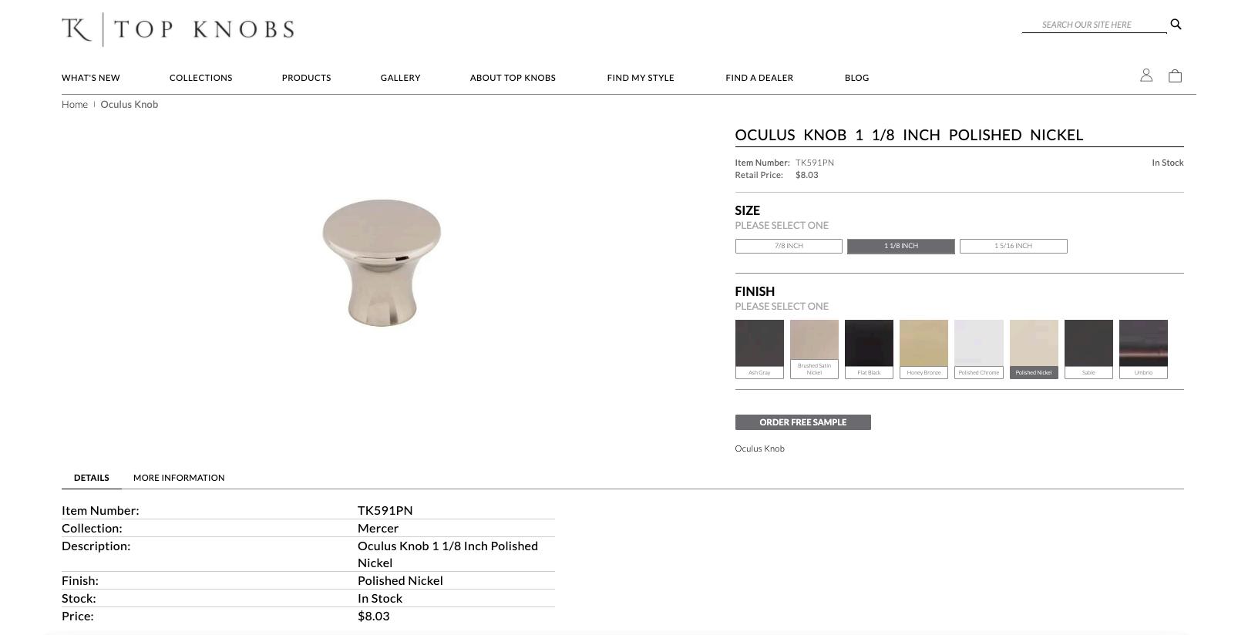1238x635 pixels.
Task: Go to Home breadcrumb link
Action: pyautogui.click(x=75, y=105)
